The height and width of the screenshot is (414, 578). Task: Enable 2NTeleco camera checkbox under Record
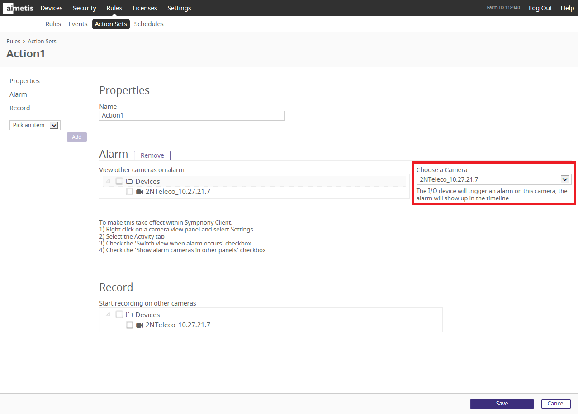pos(129,325)
